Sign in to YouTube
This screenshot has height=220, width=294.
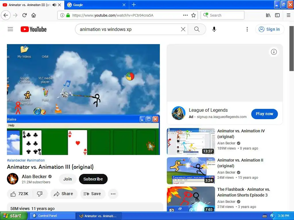pos(269,29)
